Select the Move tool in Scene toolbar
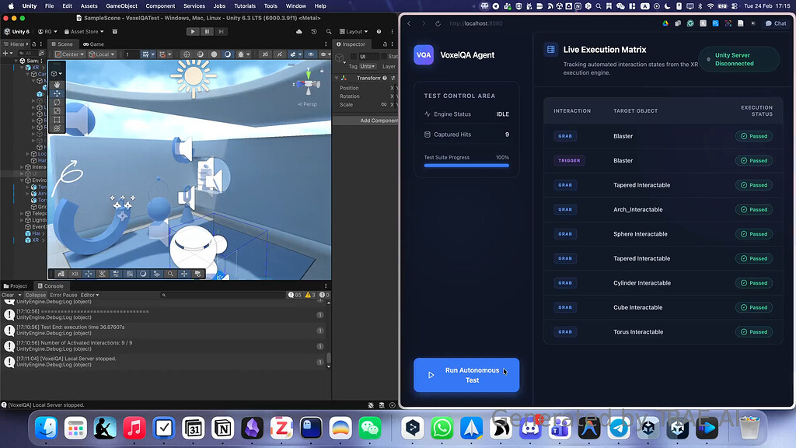The image size is (796, 448). (x=57, y=93)
